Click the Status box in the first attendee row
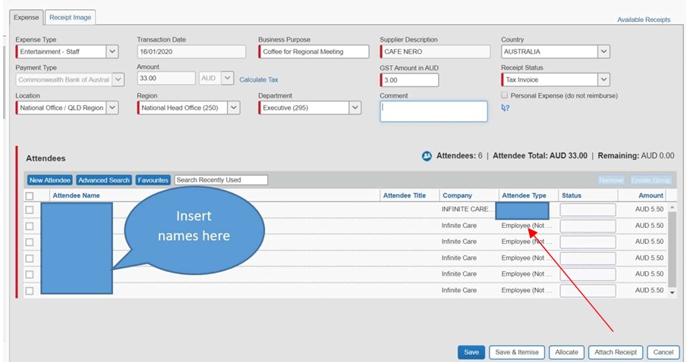 pos(588,210)
